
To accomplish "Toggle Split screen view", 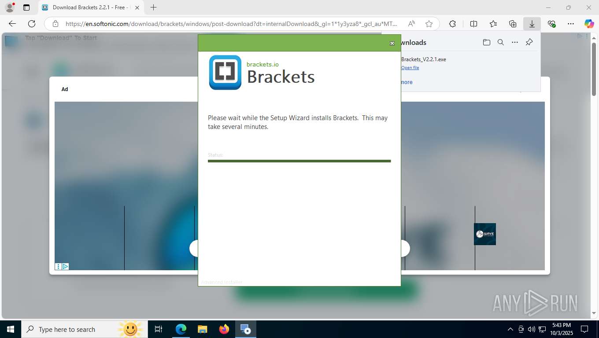I will [474, 24].
